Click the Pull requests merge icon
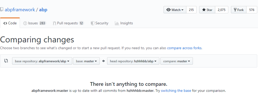This screenshot has width=258, height=107. tap(55, 23)
